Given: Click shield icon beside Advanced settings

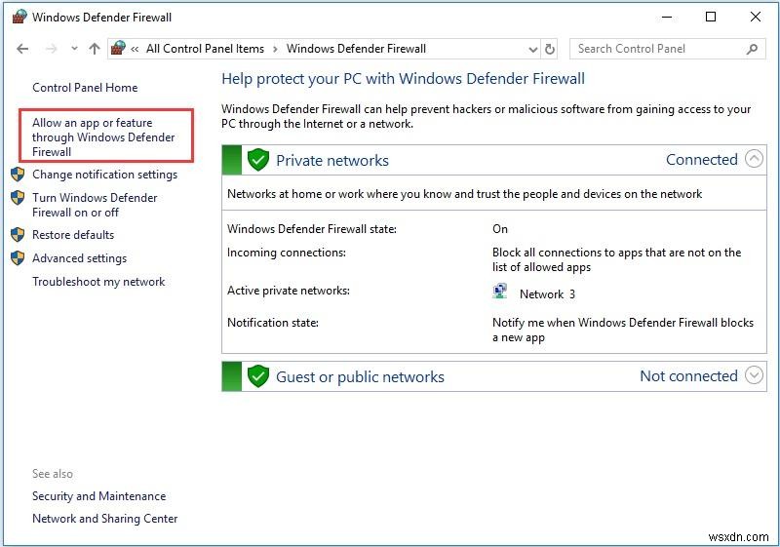Looking at the screenshot, I should point(18,258).
